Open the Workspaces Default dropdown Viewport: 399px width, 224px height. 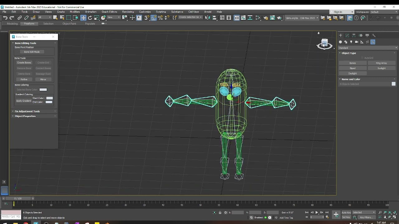tap(383, 12)
